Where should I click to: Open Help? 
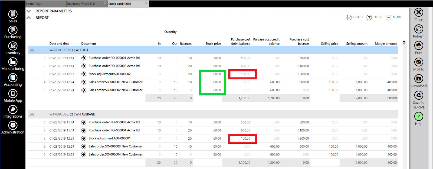[x=419, y=119]
